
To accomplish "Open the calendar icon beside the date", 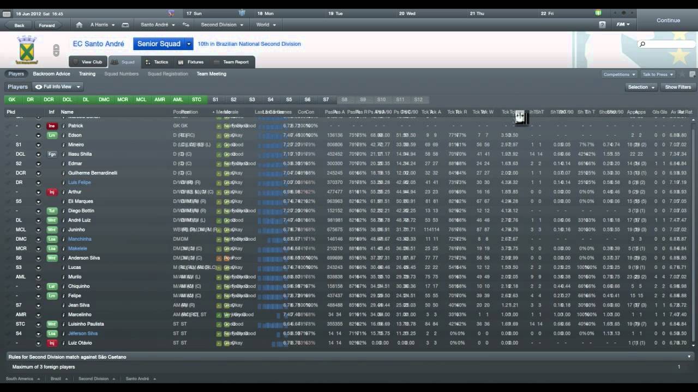I will click(x=7, y=14).
